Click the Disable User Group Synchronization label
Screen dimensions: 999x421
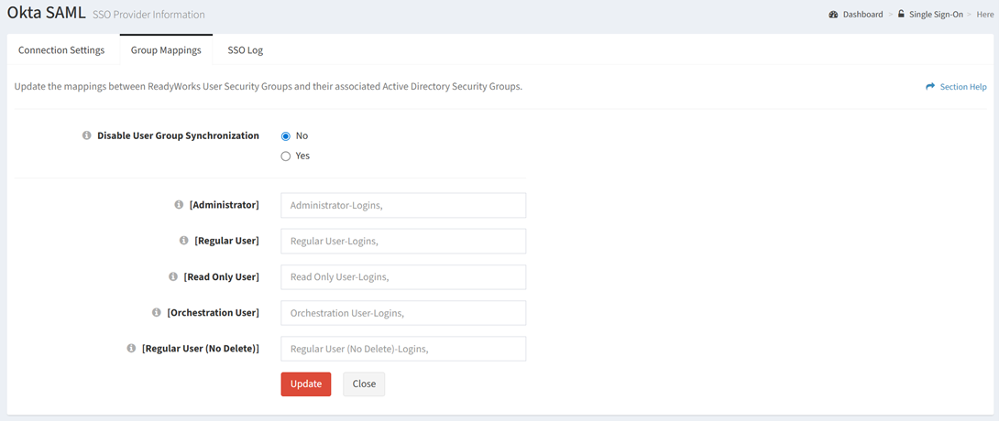pyautogui.click(x=179, y=135)
